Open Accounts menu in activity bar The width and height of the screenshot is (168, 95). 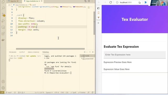point(3,82)
